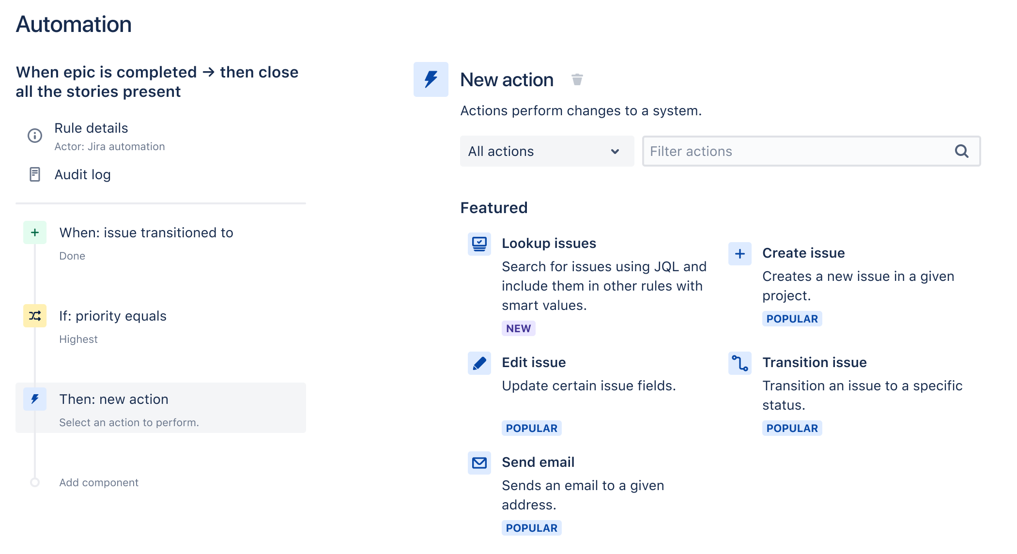
Task: Click the Transition issue status icon
Action: 739,363
